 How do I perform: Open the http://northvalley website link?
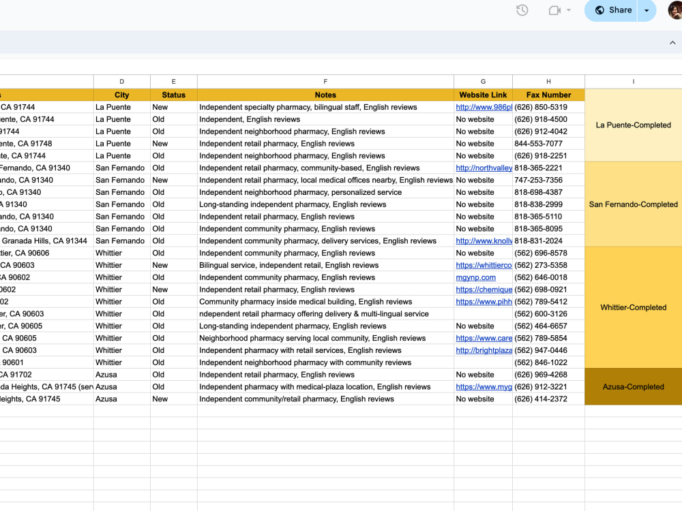click(484, 168)
